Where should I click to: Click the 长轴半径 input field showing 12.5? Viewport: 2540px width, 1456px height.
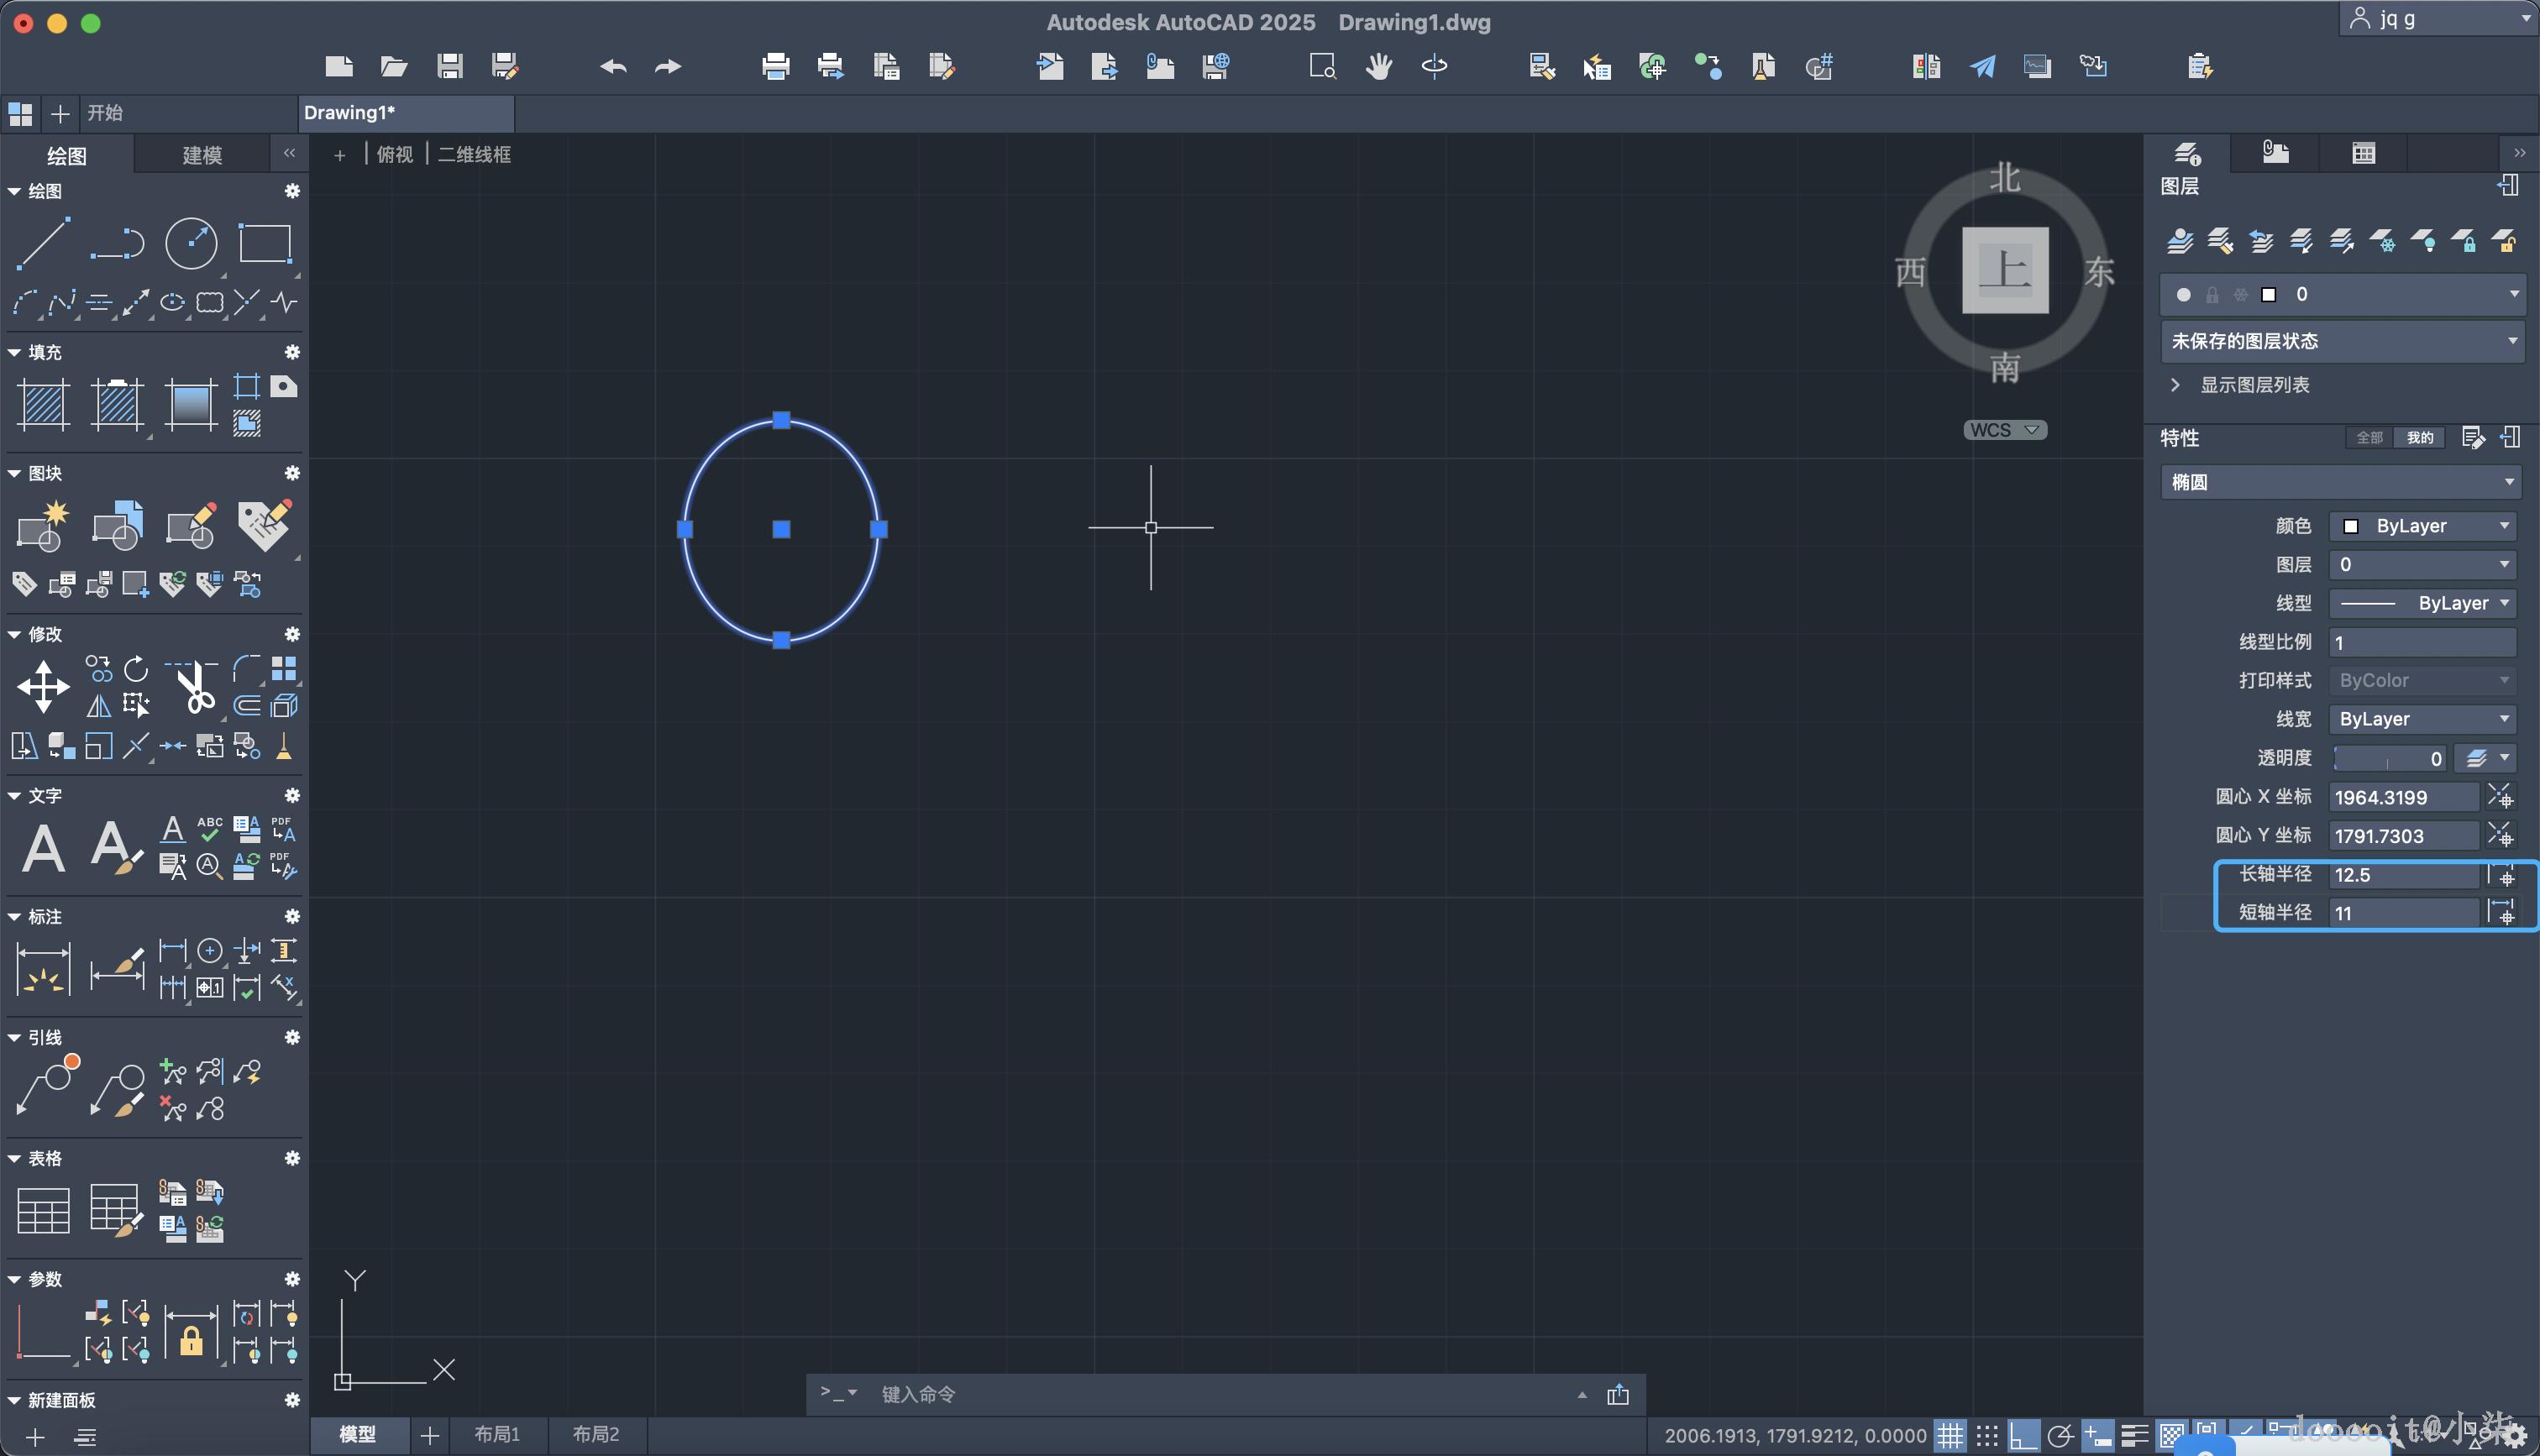(x=2402, y=875)
